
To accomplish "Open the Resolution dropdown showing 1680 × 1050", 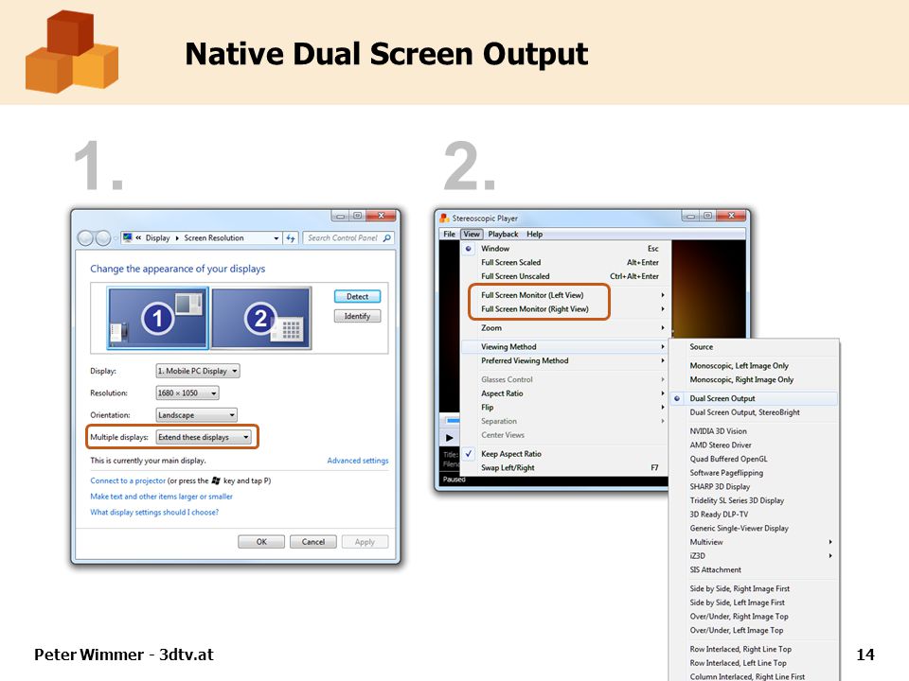I will (x=187, y=393).
